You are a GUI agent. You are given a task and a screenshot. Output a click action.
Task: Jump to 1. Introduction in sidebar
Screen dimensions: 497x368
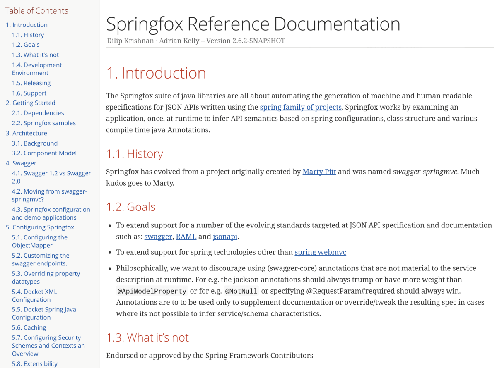(x=27, y=25)
